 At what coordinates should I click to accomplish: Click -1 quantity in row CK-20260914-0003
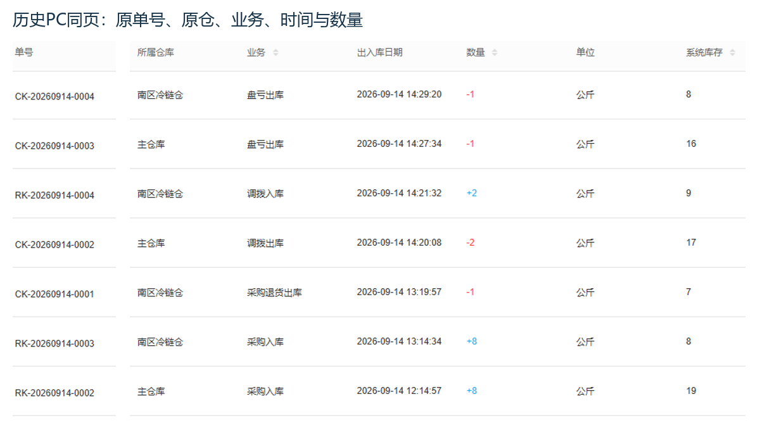471,144
